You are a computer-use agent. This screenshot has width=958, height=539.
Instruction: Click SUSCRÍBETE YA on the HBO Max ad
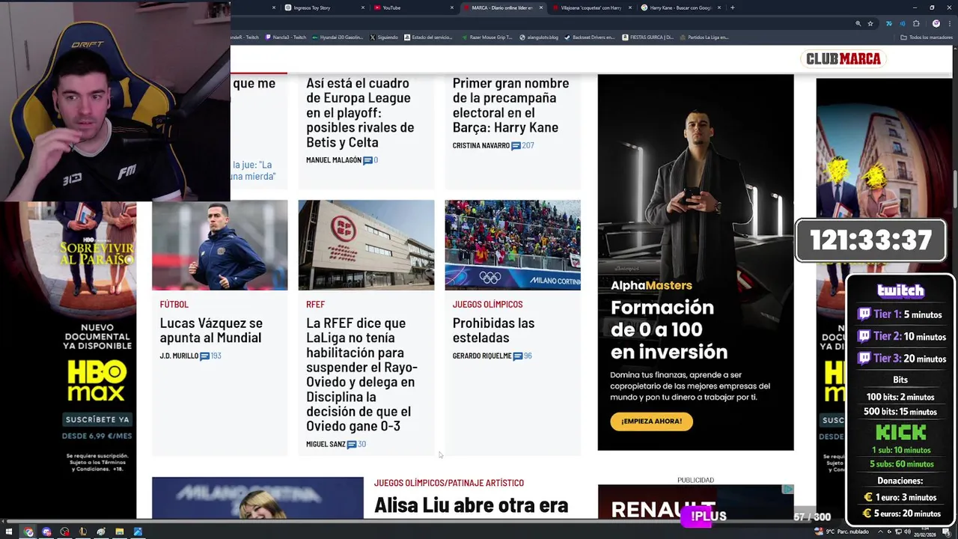click(97, 419)
